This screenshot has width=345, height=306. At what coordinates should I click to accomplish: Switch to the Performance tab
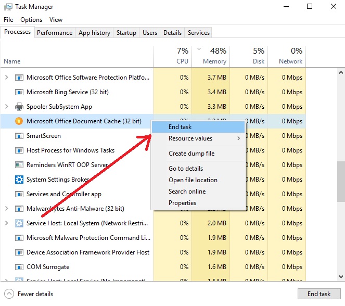point(55,33)
